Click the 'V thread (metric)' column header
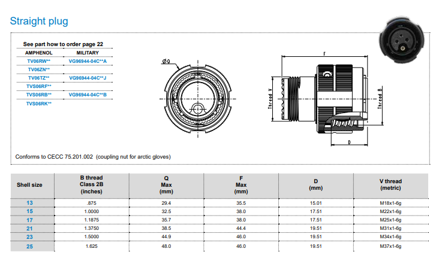 coord(390,184)
